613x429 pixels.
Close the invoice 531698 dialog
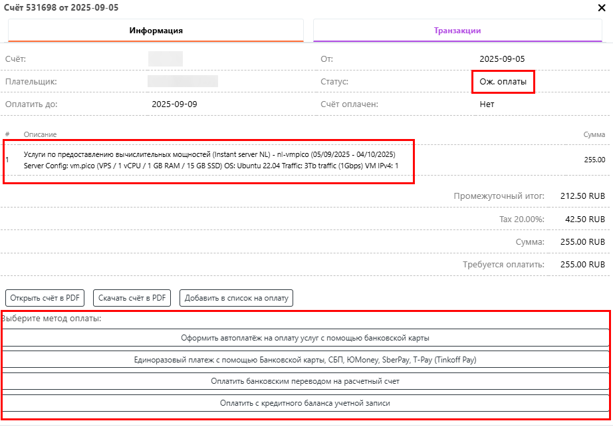[602, 9]
